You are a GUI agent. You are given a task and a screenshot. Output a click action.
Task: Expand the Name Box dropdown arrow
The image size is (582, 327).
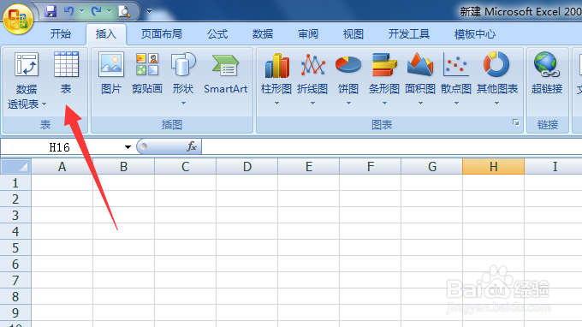(x=128, y=147)
